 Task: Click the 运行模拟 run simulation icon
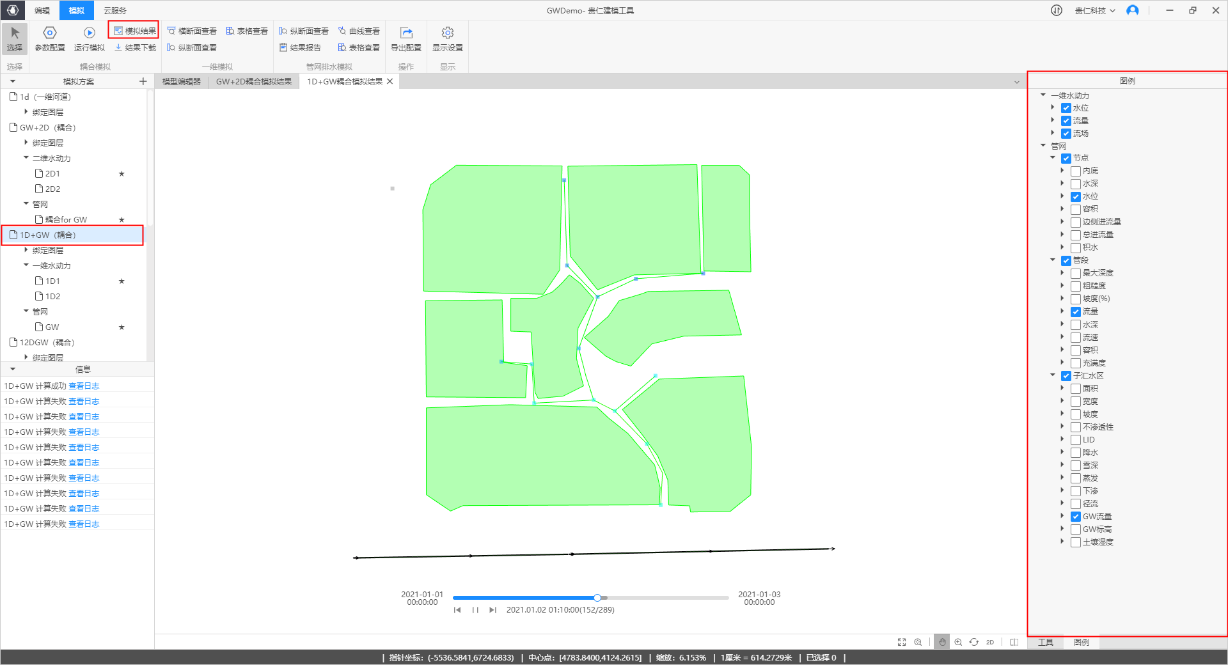(89, 38)
